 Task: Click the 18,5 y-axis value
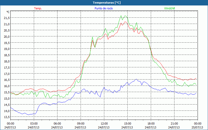pyautogui.click(x=7, y=55)
